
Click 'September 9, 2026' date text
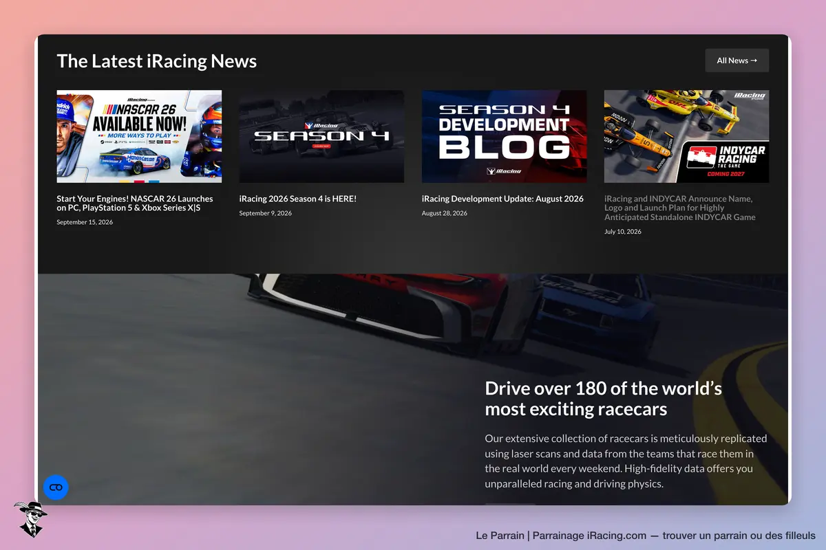[266, 213]
